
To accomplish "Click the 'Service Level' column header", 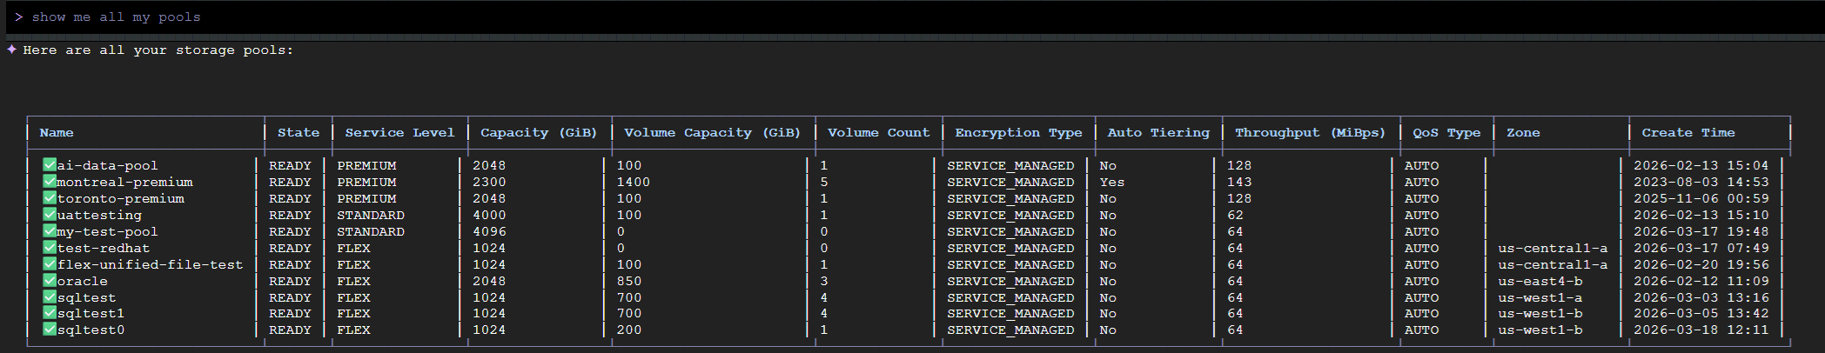I will point(399,132).
